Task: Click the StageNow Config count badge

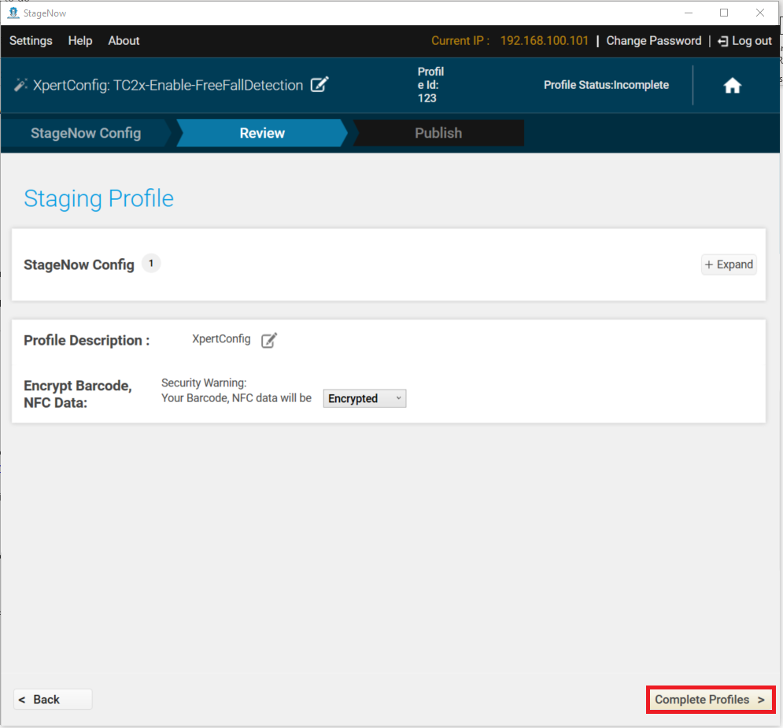Action: point(151,263)
